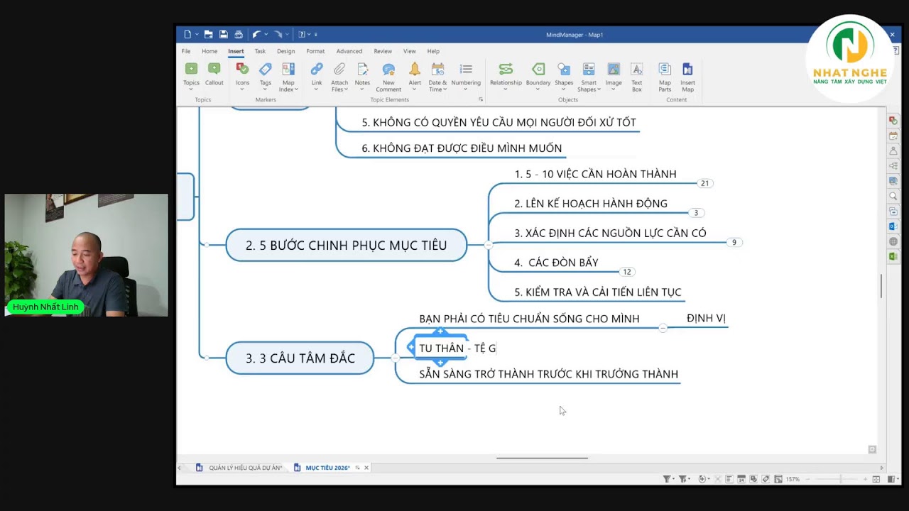Open the File menu

coord(186,51)
